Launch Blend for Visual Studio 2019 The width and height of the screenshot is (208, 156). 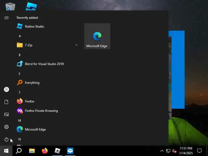click(47, 64)
